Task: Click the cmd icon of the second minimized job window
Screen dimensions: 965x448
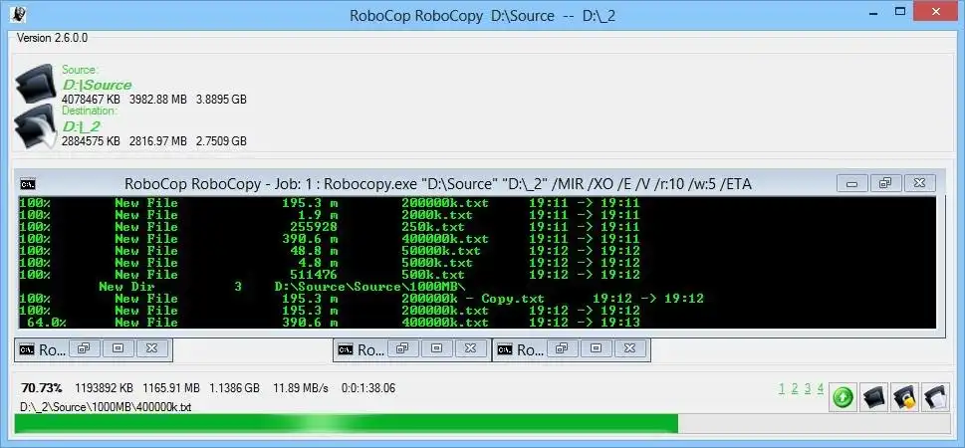Action: click(x=346, y=349)
